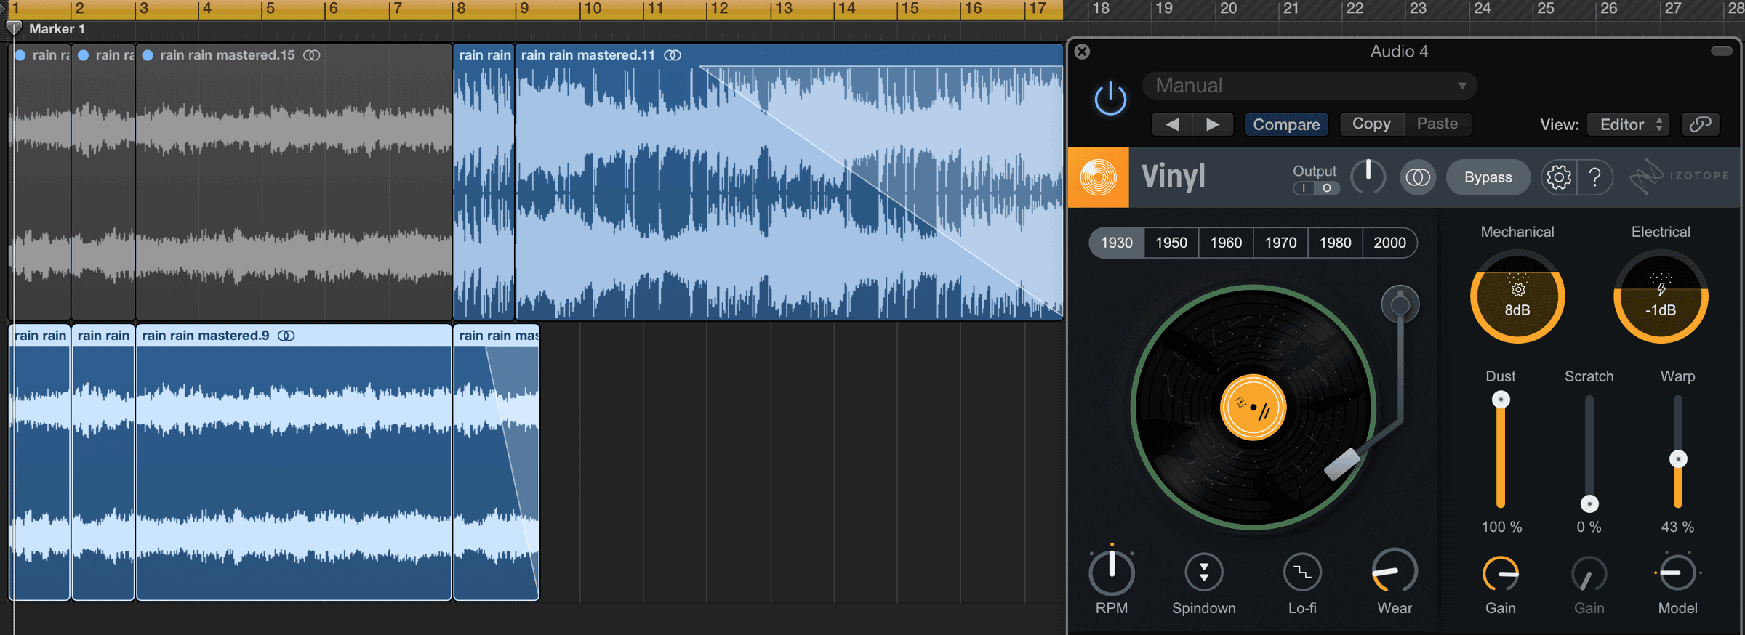Click the Bypass button
Image resolution: width=1745 pixels, height=635 pixels.
pyautogui.click(x=1488, y=177)
